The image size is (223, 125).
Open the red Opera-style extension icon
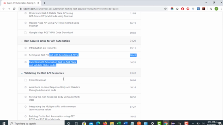tap(183, 9)
